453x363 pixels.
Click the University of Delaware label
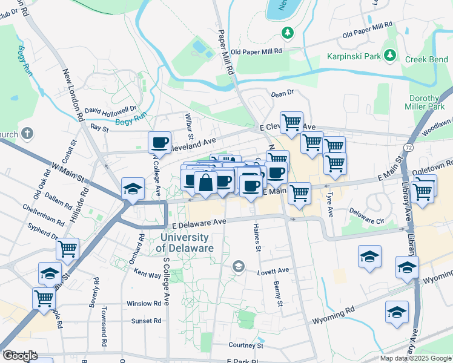[185, 243]
